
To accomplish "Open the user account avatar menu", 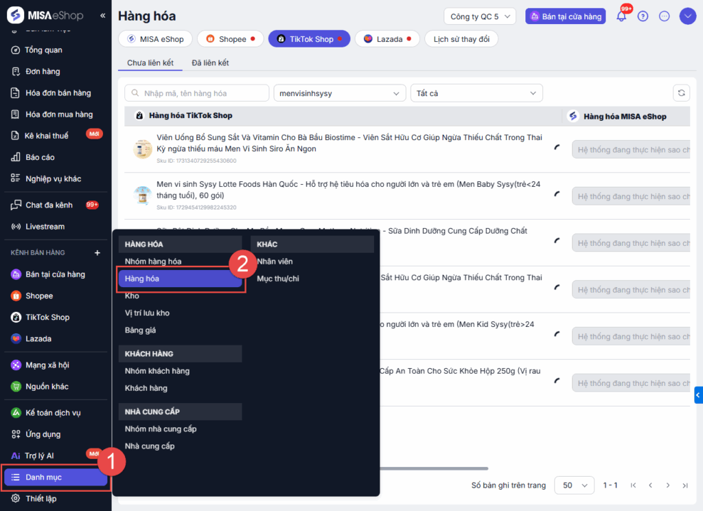I will [687, 16].
